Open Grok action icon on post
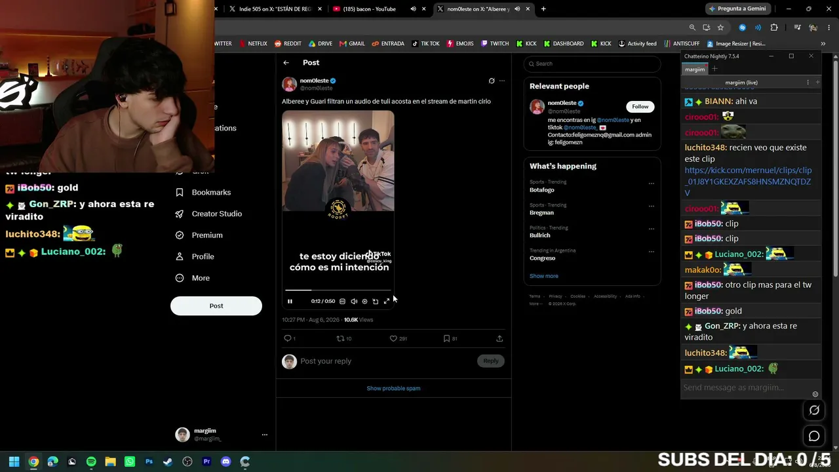This screenshot has height=472, width=839. 492,81
